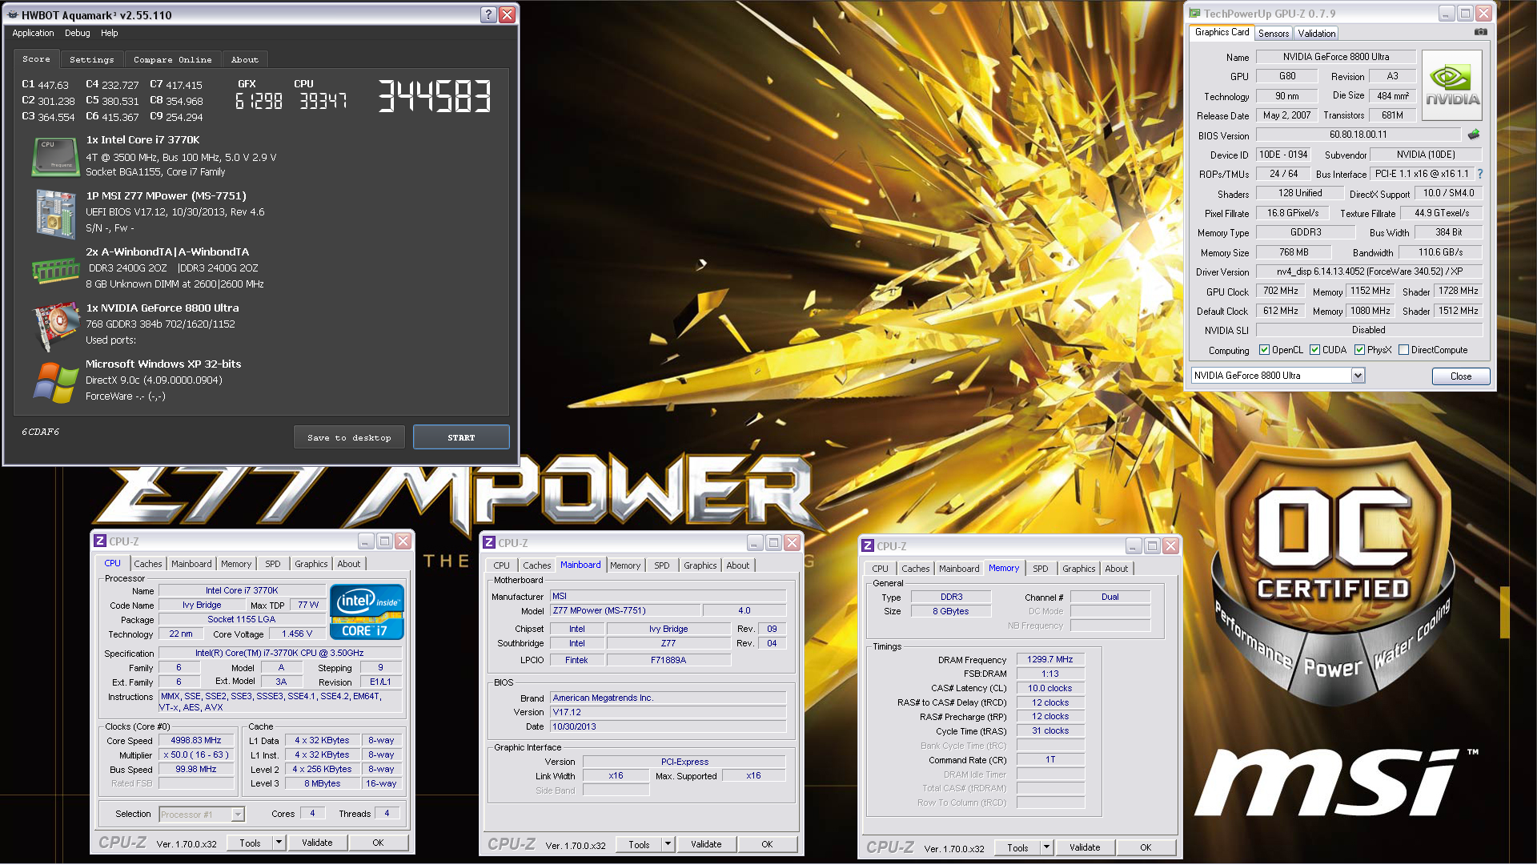The height and width of the screenshot is (865, 1537).
Task: Switch to the Settings tab in Aquamark
Action: tap(91, 60)
